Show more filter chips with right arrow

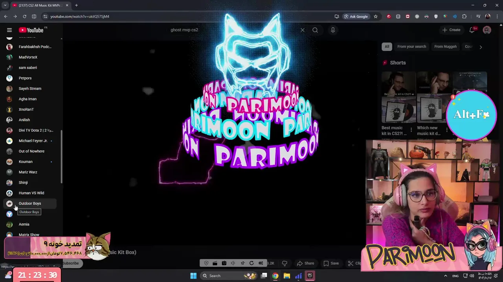coord(481,47)
